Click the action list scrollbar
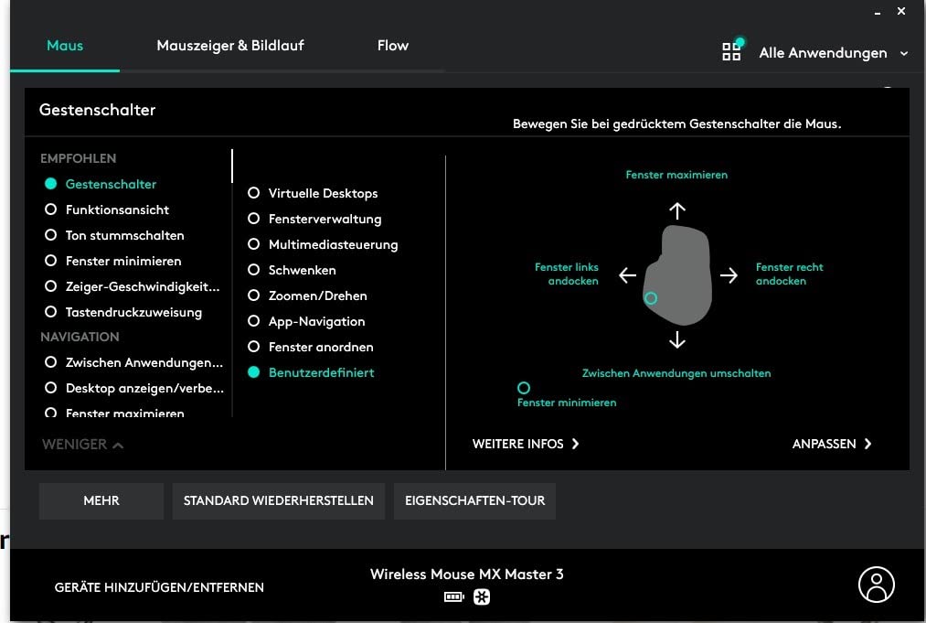926x623 pixels. (x=232, y=166)
